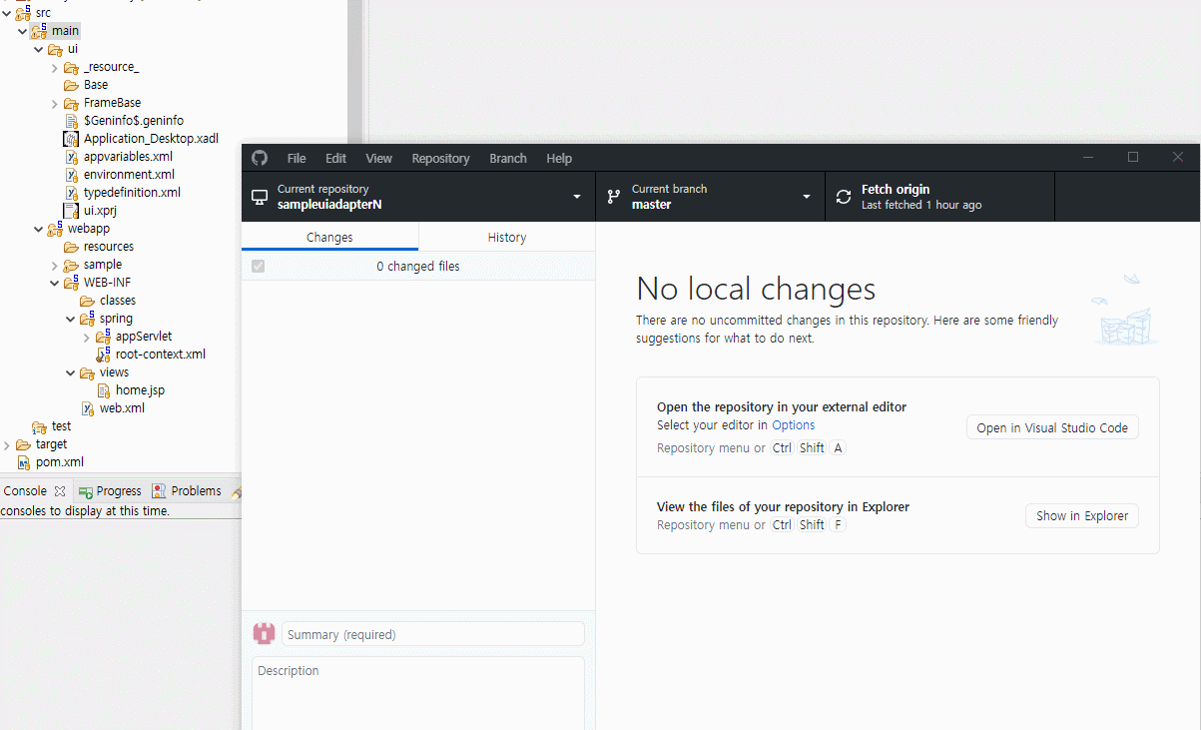Collapse the views folder
Screen dimensions: 1201x730
(70, 372)
